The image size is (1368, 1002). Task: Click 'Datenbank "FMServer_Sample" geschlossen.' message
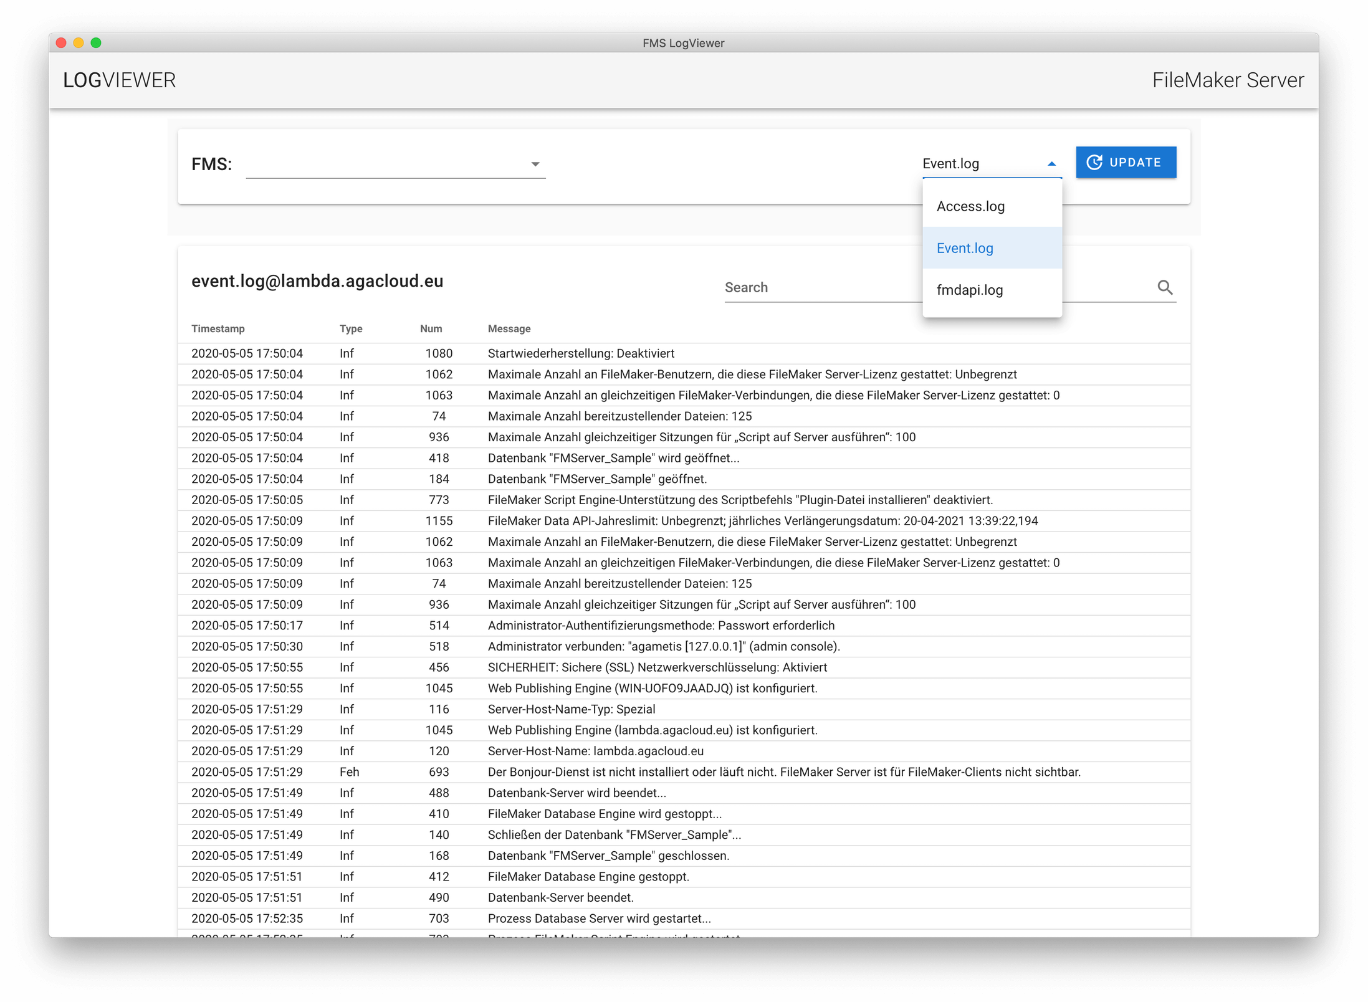click(x=608, y=856)
